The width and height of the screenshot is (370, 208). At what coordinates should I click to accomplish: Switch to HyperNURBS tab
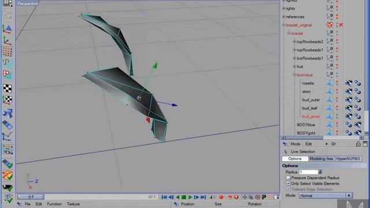click(348, 159)
